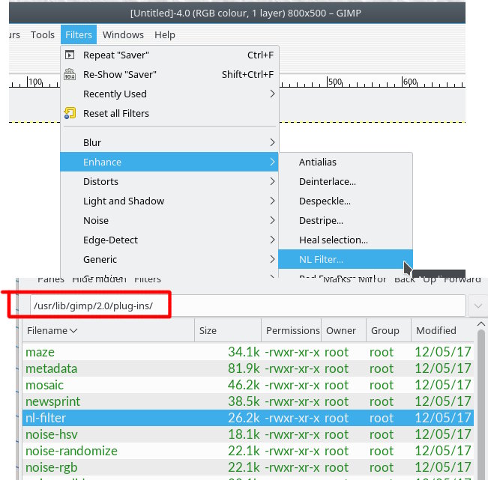Click the 38.5k size value

[244, 401]
